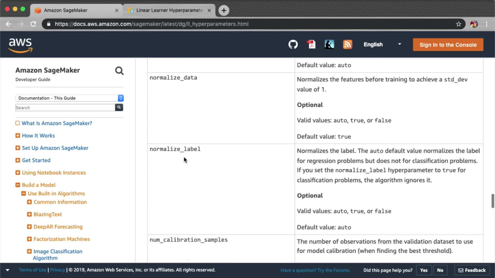Image resolution: width=495 pixels, height=278 pixels.
Task: Expand the How It Works section
Action: 18,135
